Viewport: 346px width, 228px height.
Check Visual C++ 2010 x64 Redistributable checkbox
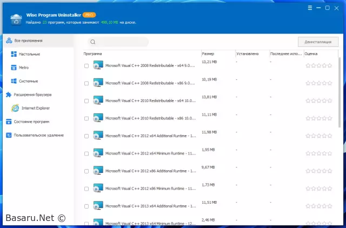coord(86,101)
